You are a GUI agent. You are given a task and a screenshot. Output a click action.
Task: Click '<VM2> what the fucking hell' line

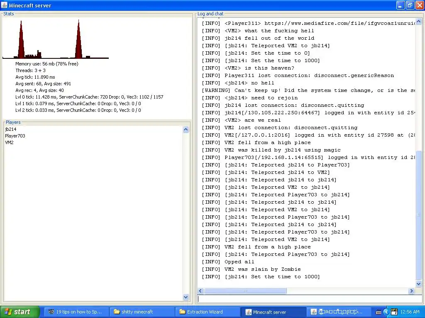pyautogui.click(x=258, y=31)
